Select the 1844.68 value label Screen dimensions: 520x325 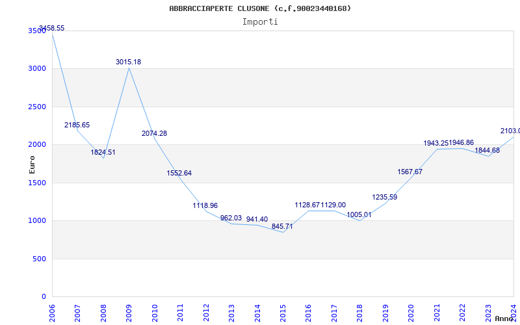pos(487,151)
